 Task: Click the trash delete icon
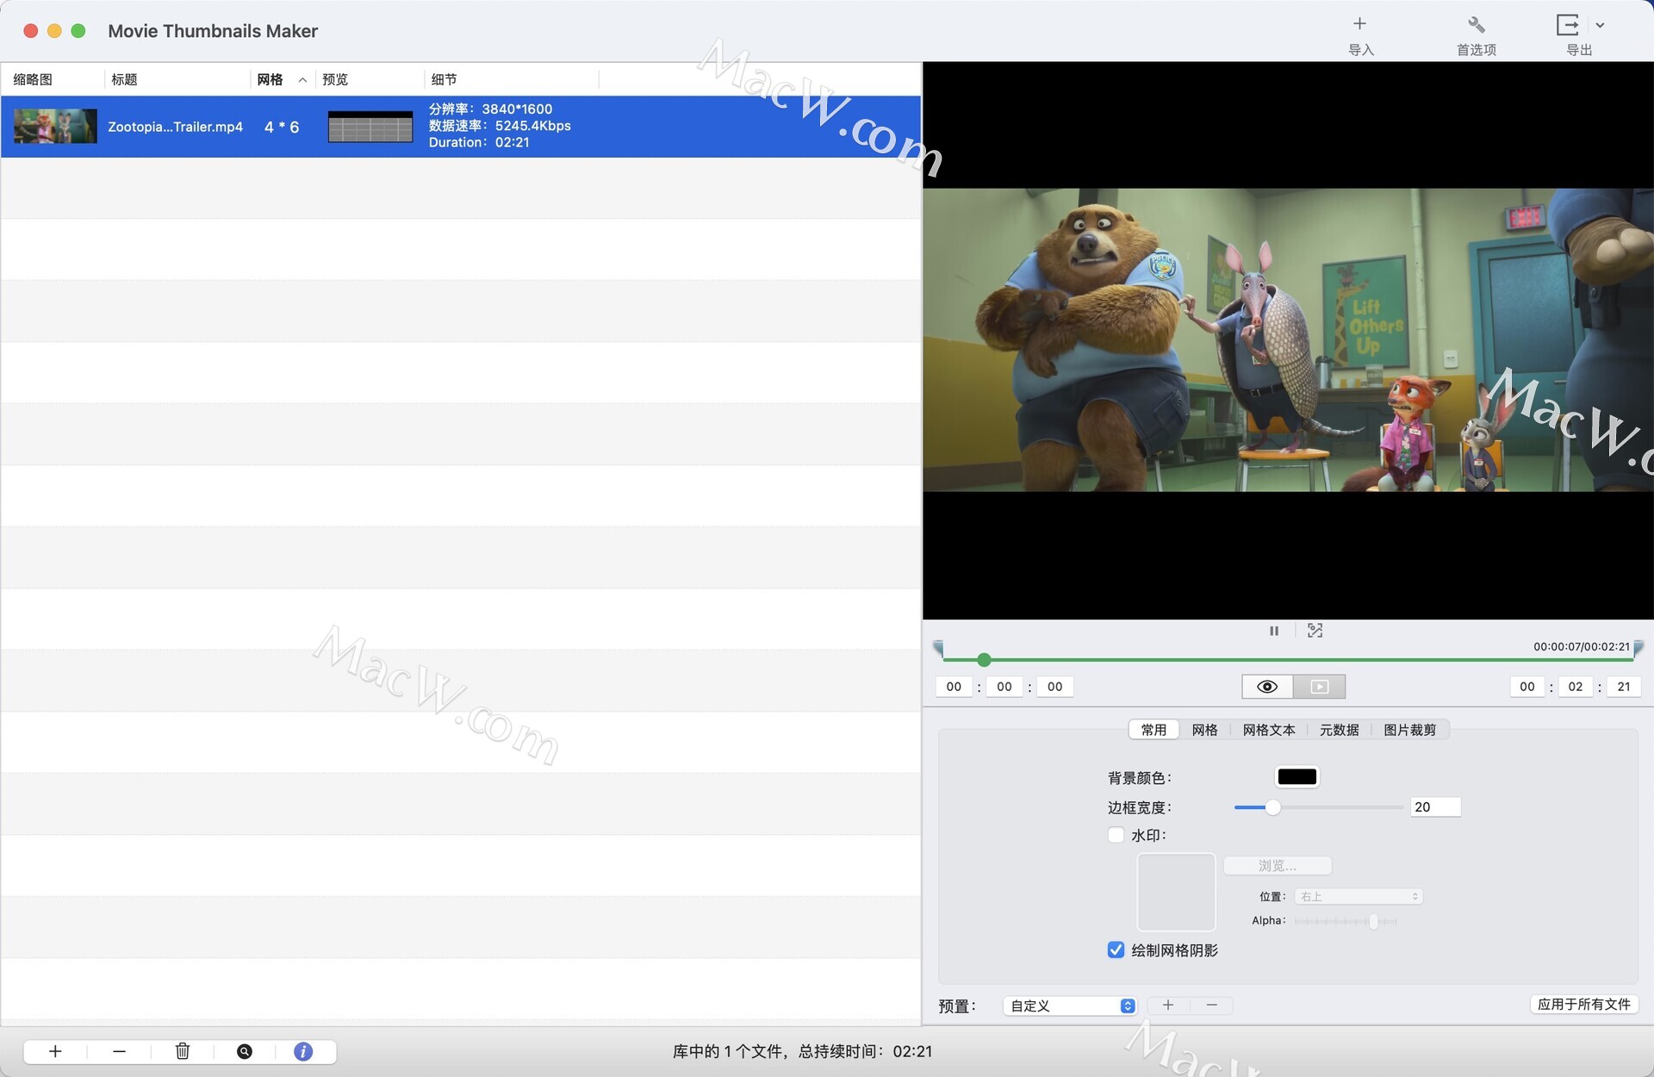[x=183, y=1051]
